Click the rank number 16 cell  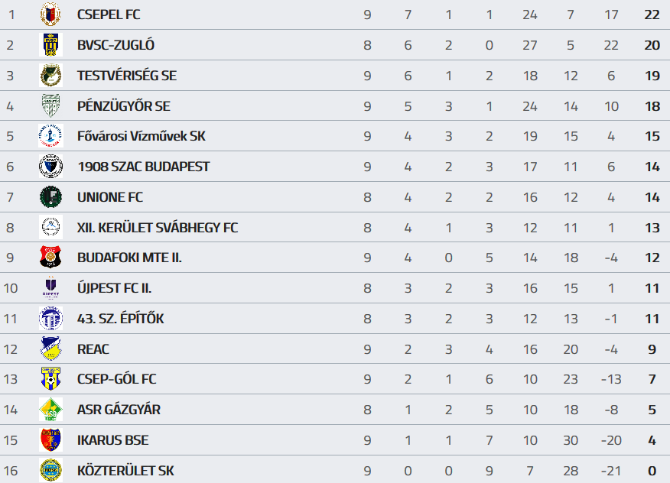(11, 470)
